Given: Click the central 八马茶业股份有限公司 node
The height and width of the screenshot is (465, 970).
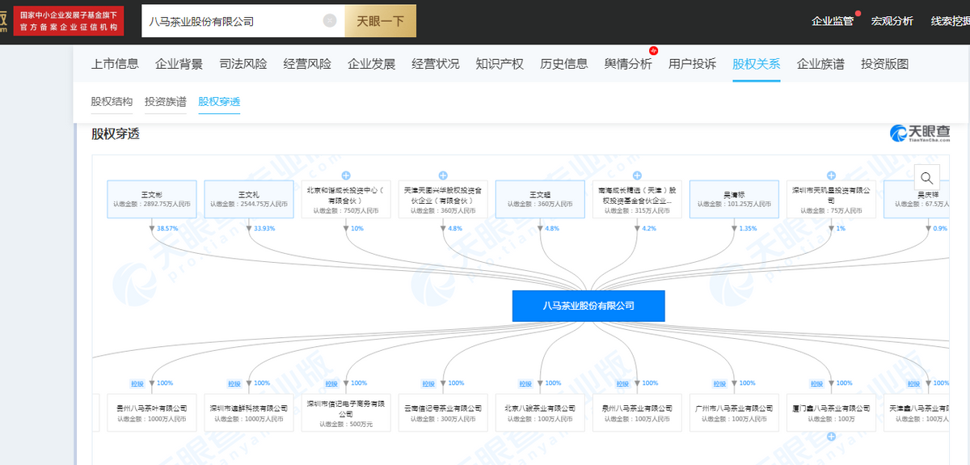Looking at the screenshot, I should click(x=588, y=306).
